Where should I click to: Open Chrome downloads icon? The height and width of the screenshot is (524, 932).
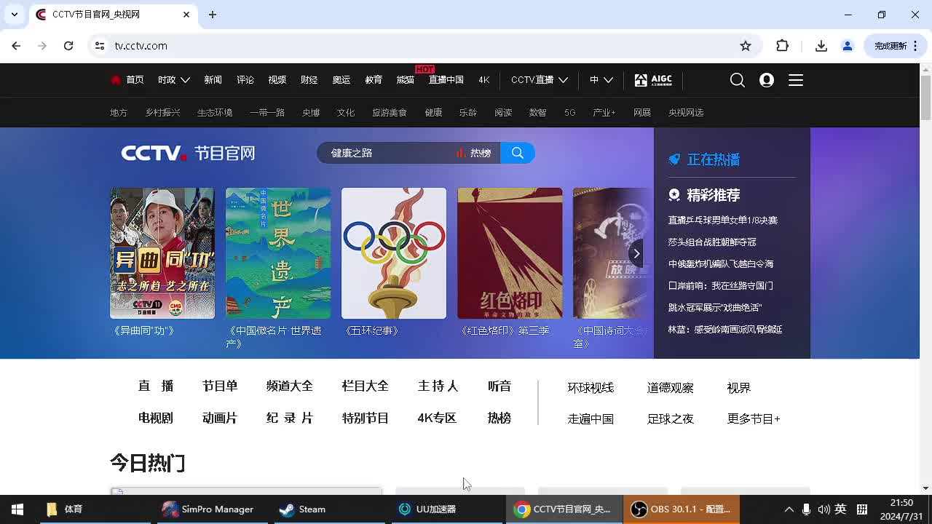click(821, 46)
